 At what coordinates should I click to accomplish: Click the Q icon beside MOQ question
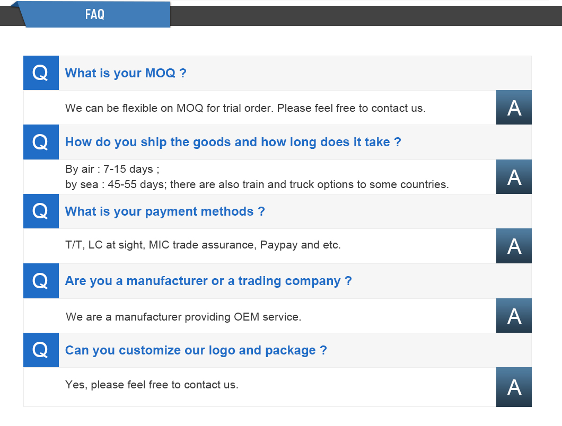pyautogui.click(x=41, y=73)
